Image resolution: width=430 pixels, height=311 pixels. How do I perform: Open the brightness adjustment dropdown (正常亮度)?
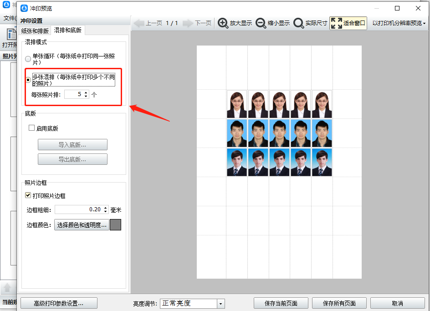221,304
